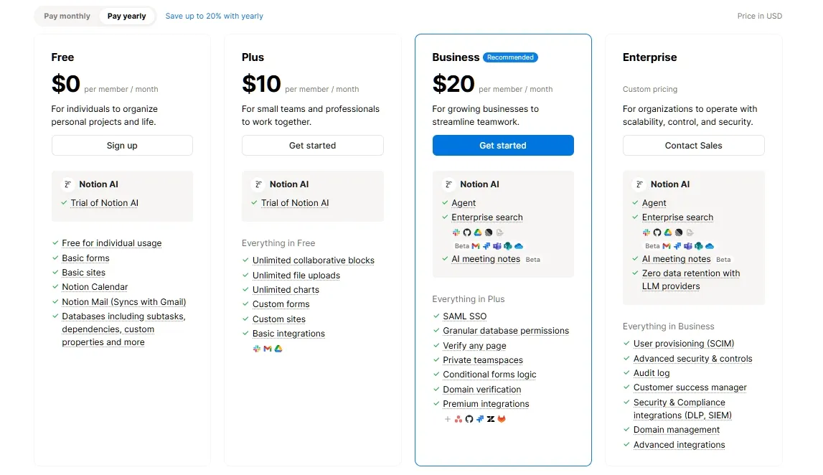
Task: Expand the plus icon before Premium integration icons
Action: (448, 419)
